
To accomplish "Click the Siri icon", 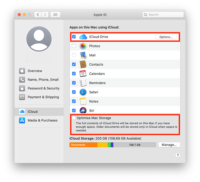I will point(83,110).
